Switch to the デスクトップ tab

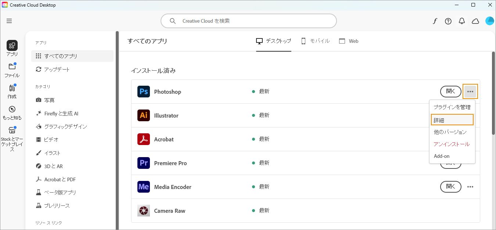274,41
